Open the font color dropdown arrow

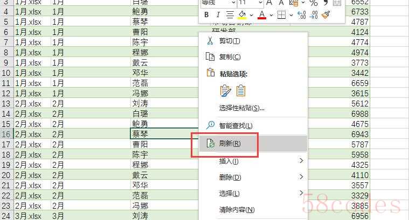click(271, 15)
